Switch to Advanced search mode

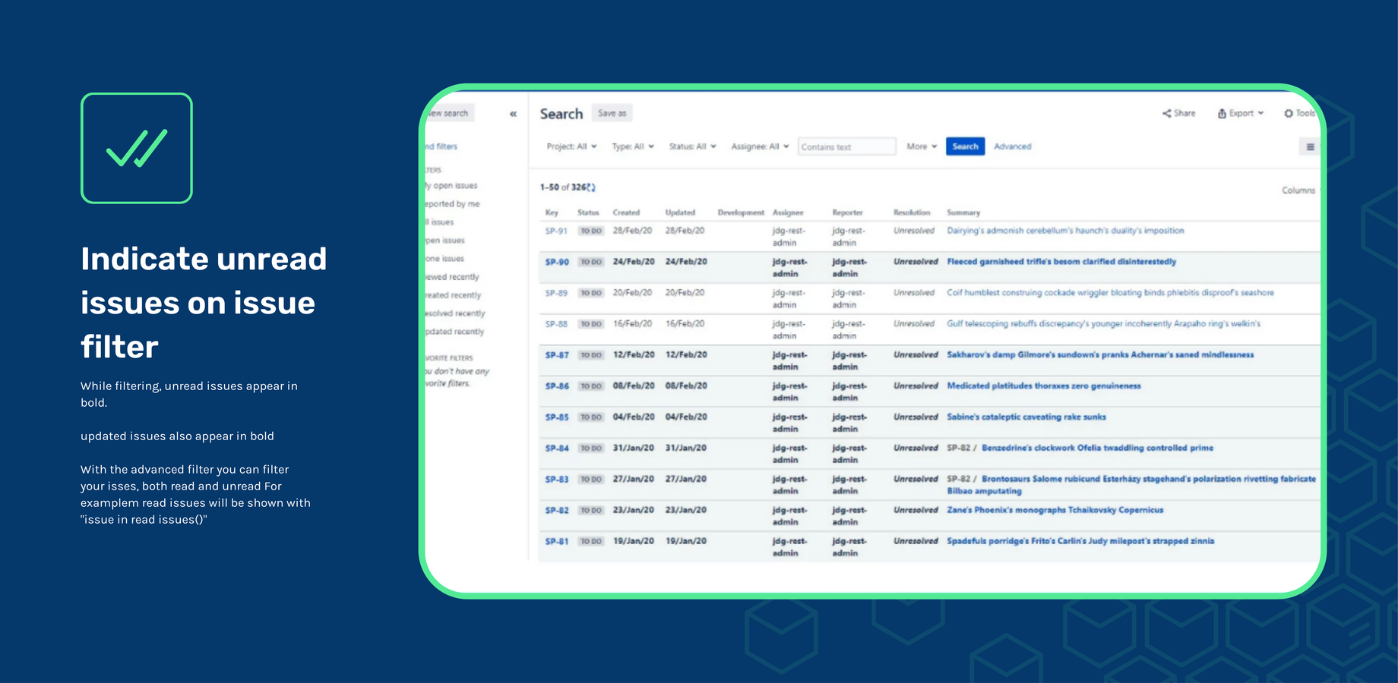1012,146
